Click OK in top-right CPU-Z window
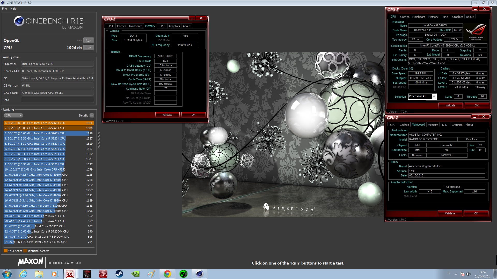The height and width of the screenshot is (279, 497). click(x=477, y=105)
